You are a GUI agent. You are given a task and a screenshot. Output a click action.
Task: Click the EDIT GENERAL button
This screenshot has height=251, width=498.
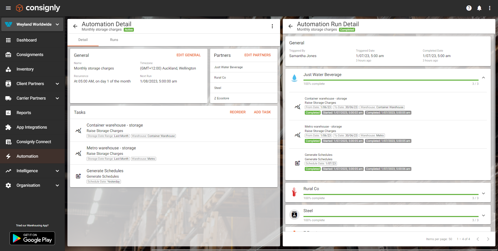tap(188, 55)
